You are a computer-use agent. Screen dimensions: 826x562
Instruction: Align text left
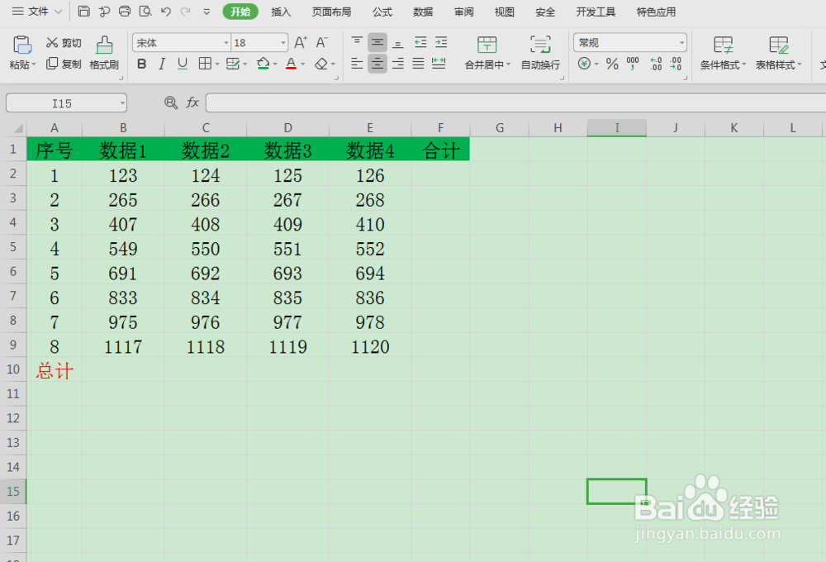pos(357,64)
